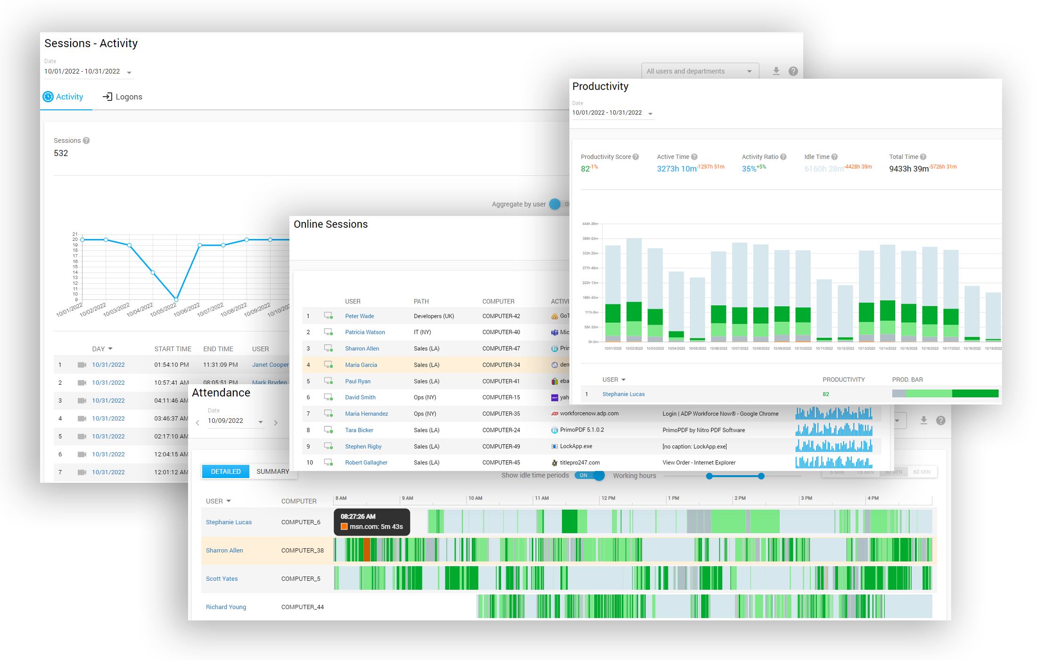Toggle the Aggregate by user switch
This screenshot has height=660, width=1037.
[556, 204]
